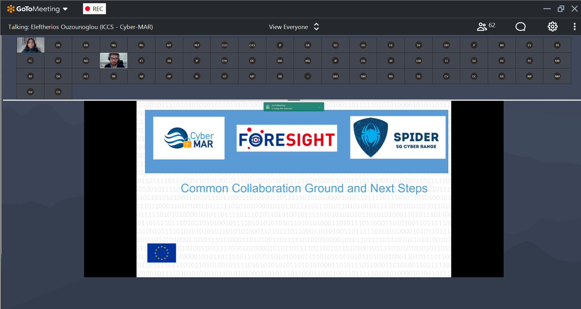
Task: Click the TX participant avatar
Action: pos(557,45)
